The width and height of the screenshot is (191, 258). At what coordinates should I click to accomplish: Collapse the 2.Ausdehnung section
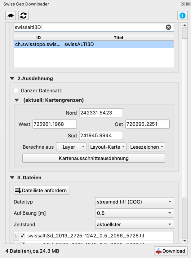pos(12,79)
